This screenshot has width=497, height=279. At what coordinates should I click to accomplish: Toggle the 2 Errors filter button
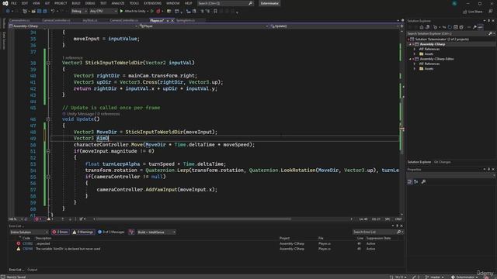(x=61, y=232)
